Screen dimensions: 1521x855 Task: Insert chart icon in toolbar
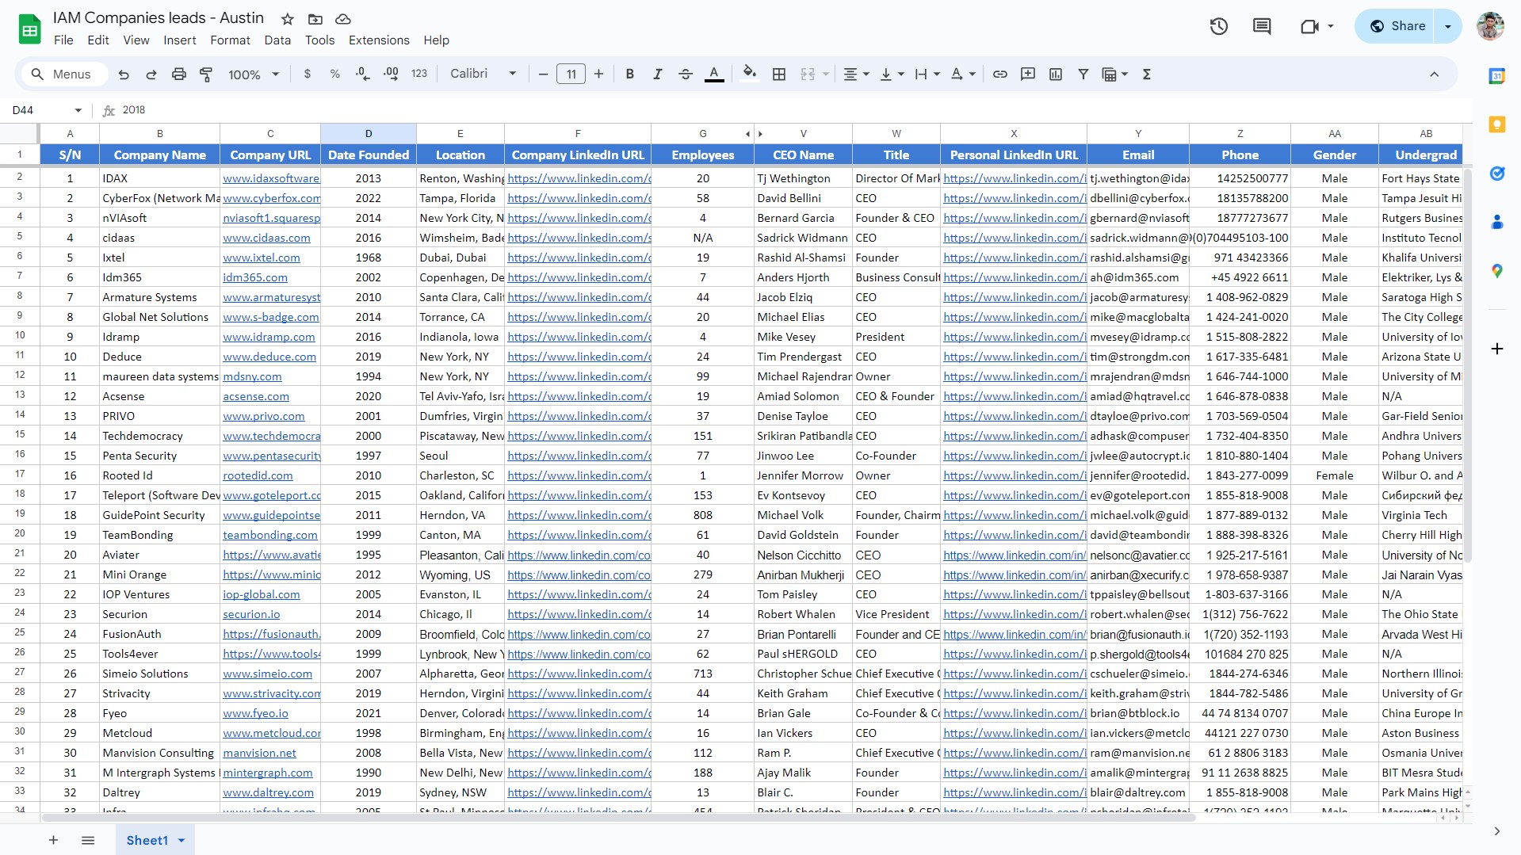tap(1056, 74)
